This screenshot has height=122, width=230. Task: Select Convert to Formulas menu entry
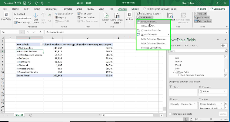(151, 30)
